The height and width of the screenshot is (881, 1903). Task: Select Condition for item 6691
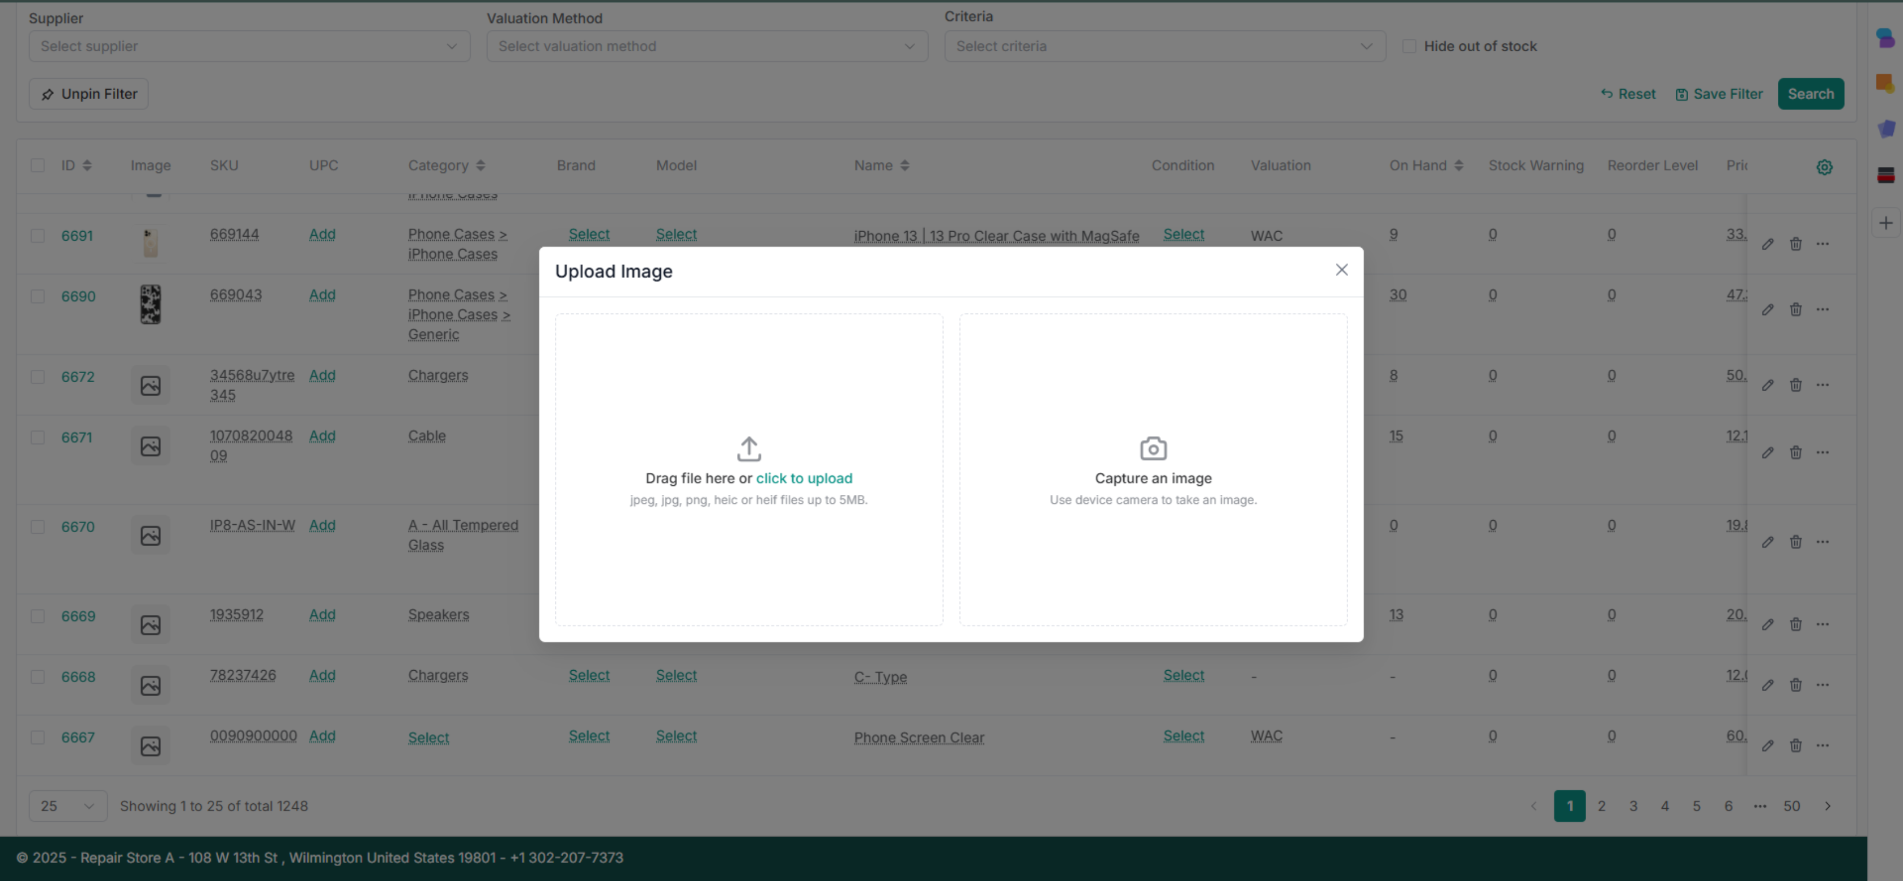pos(1184,235)
